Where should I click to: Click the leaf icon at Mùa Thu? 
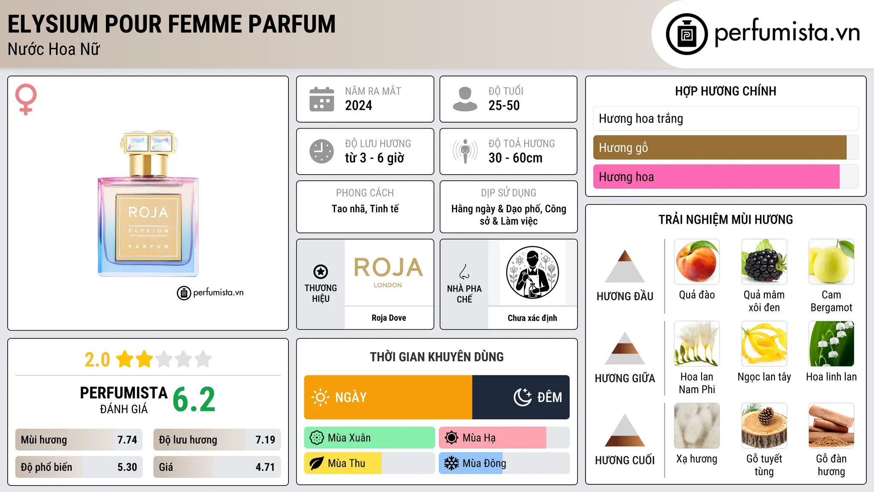coord(317,463)
